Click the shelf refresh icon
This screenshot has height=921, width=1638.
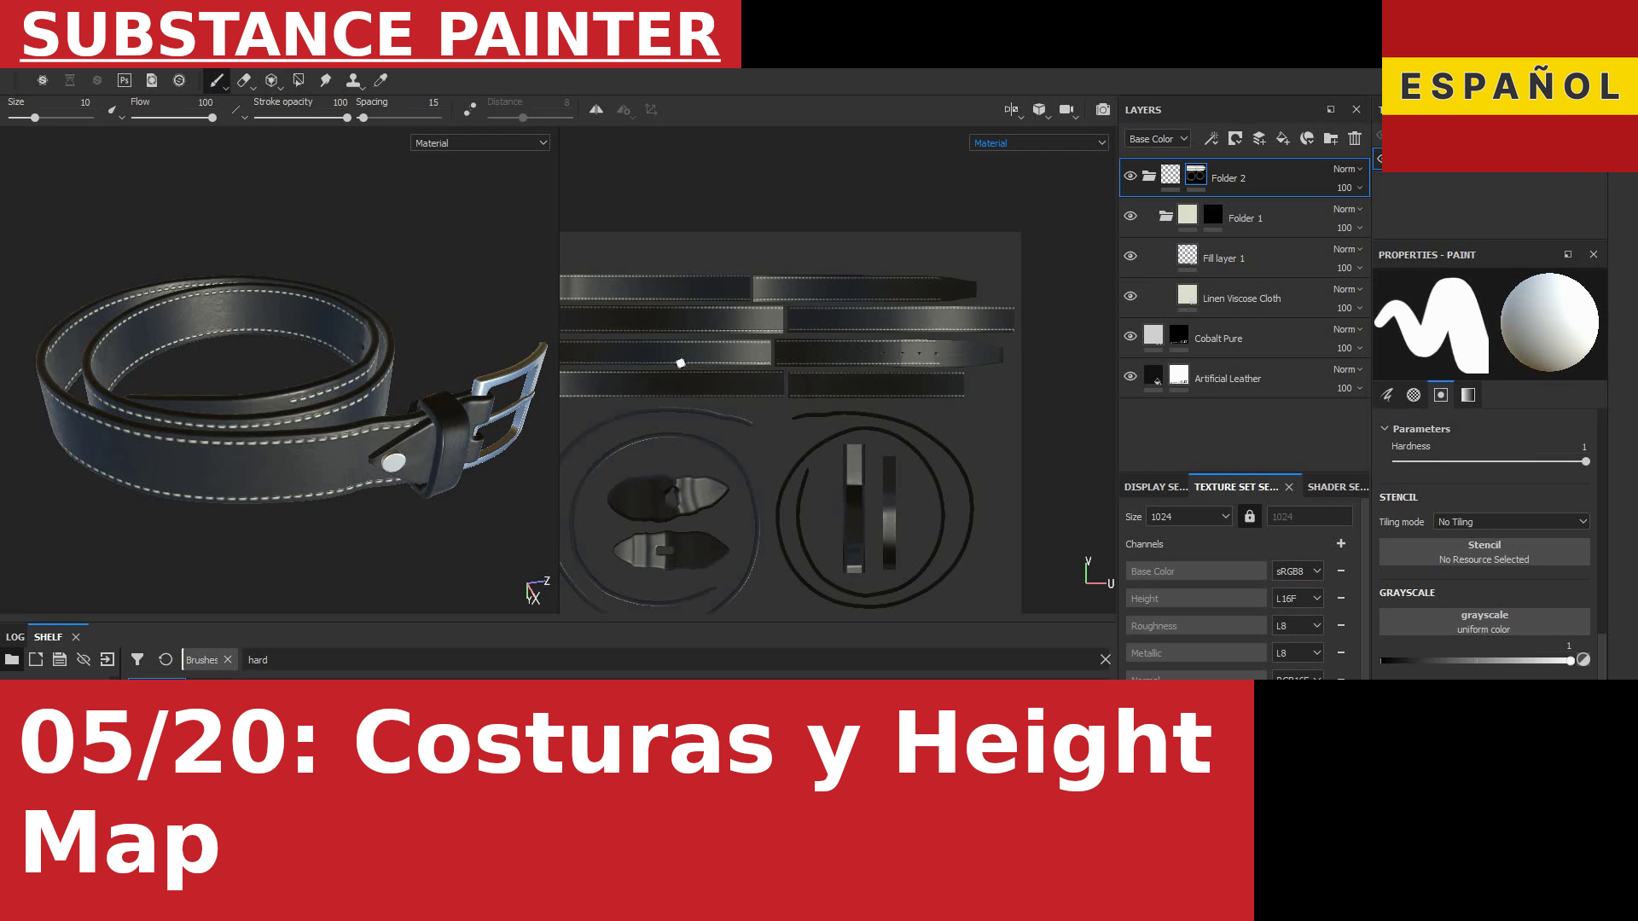click(166, 659)
